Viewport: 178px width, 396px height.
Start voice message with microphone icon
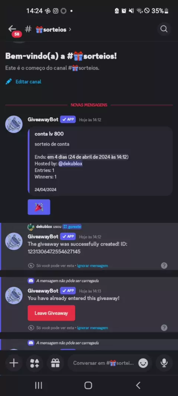click(x=164, y=363)
